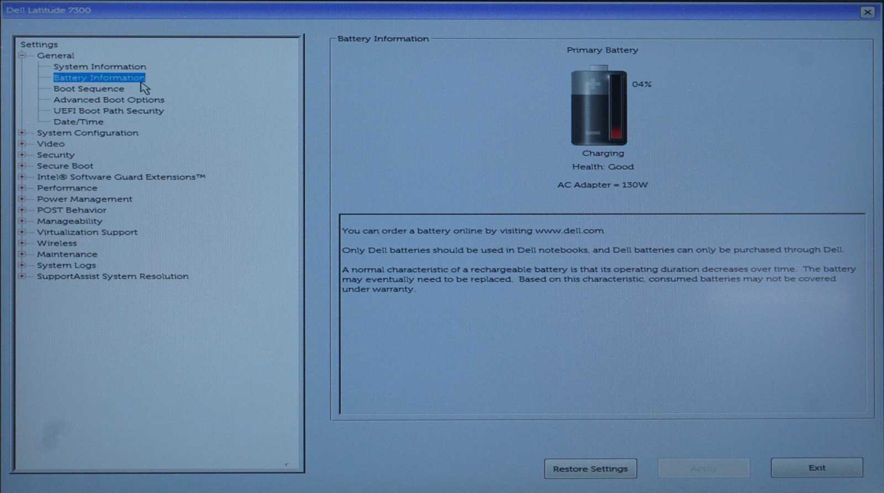Click the Battery Information group heading
The height and width of the screenshot is (493, 884).
383,39
